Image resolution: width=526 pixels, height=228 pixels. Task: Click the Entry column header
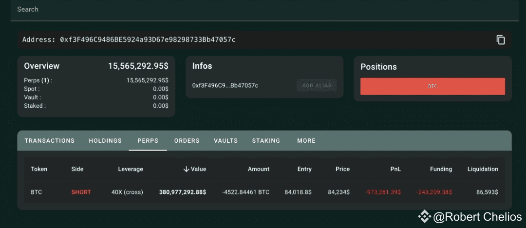pyautogui.click(x=304, y=169)
